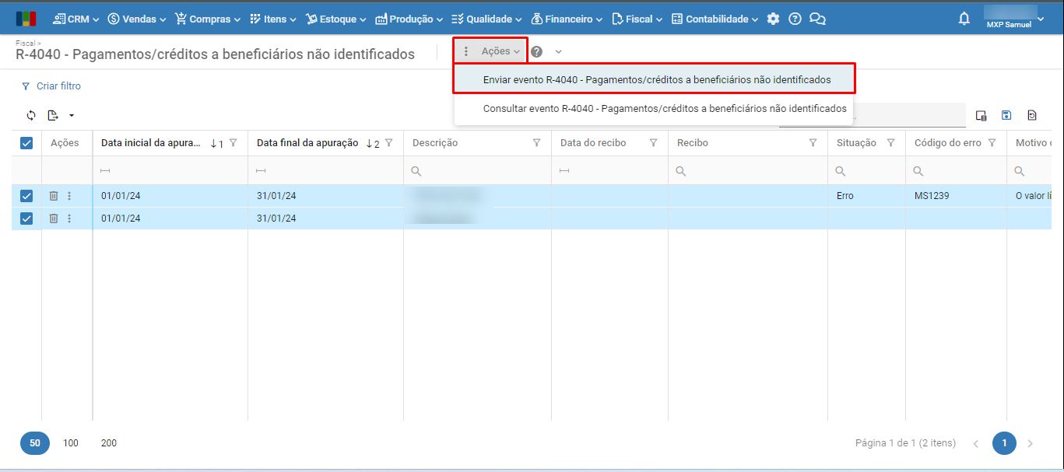Viewport: 1064px width, 472px height.
Task: Click the sort arrow on Data inicial column
Action: pyautogui.click(x=214, y=143)
